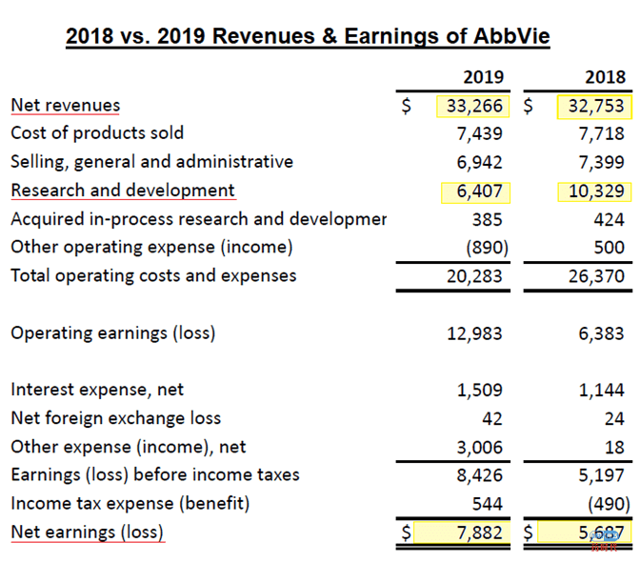Select the value 385
Viewport: 640px width, 563px height.
point(488,220)
